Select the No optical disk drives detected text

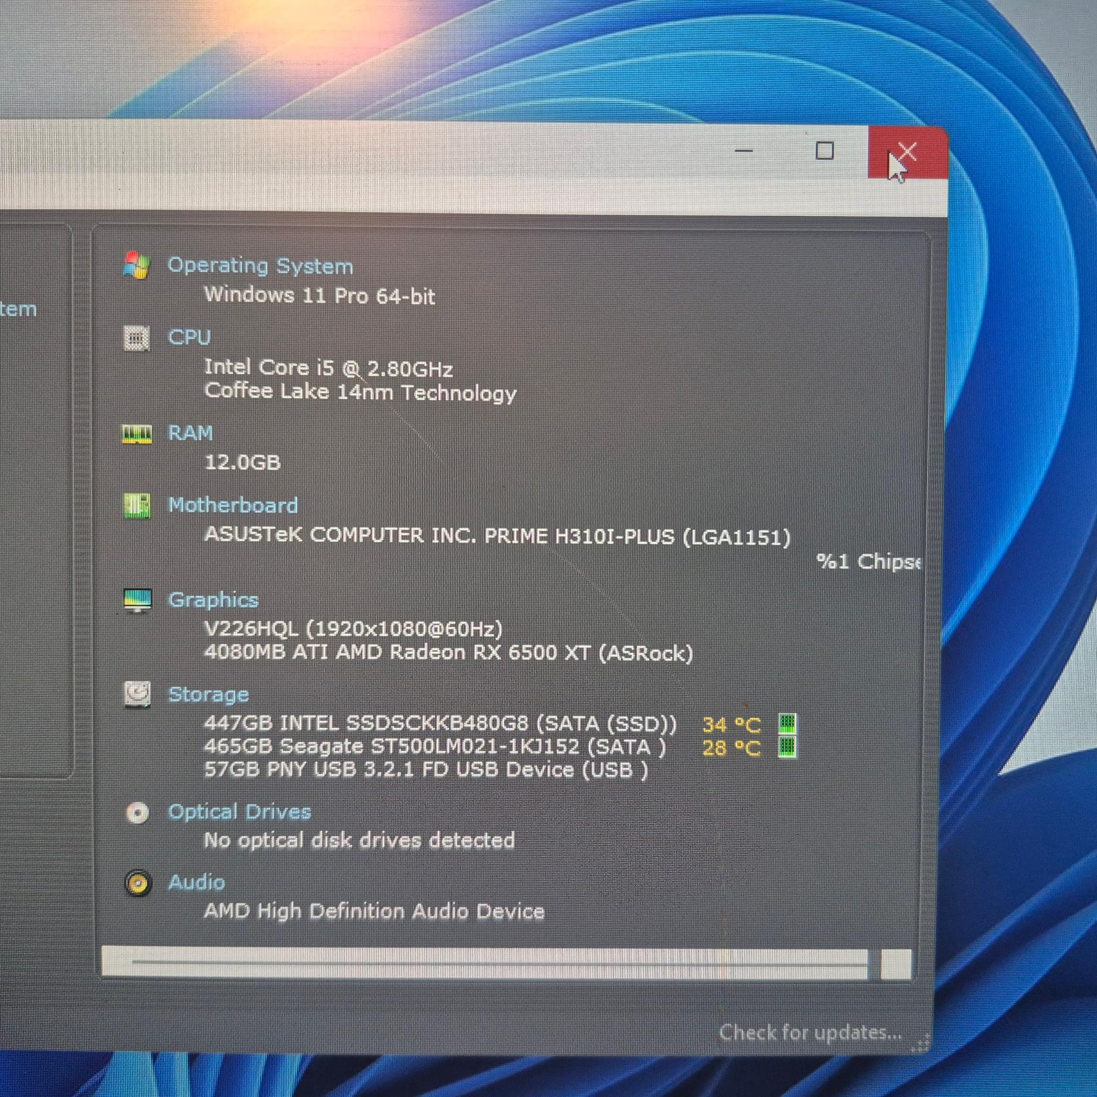pyautogui.click(x=359, y=840)
